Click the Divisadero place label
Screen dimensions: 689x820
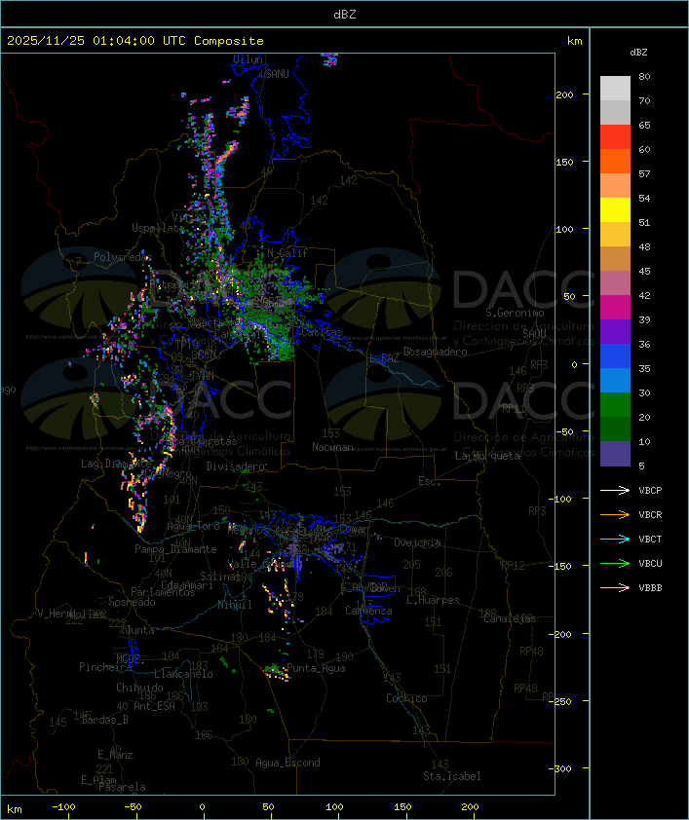236,466
